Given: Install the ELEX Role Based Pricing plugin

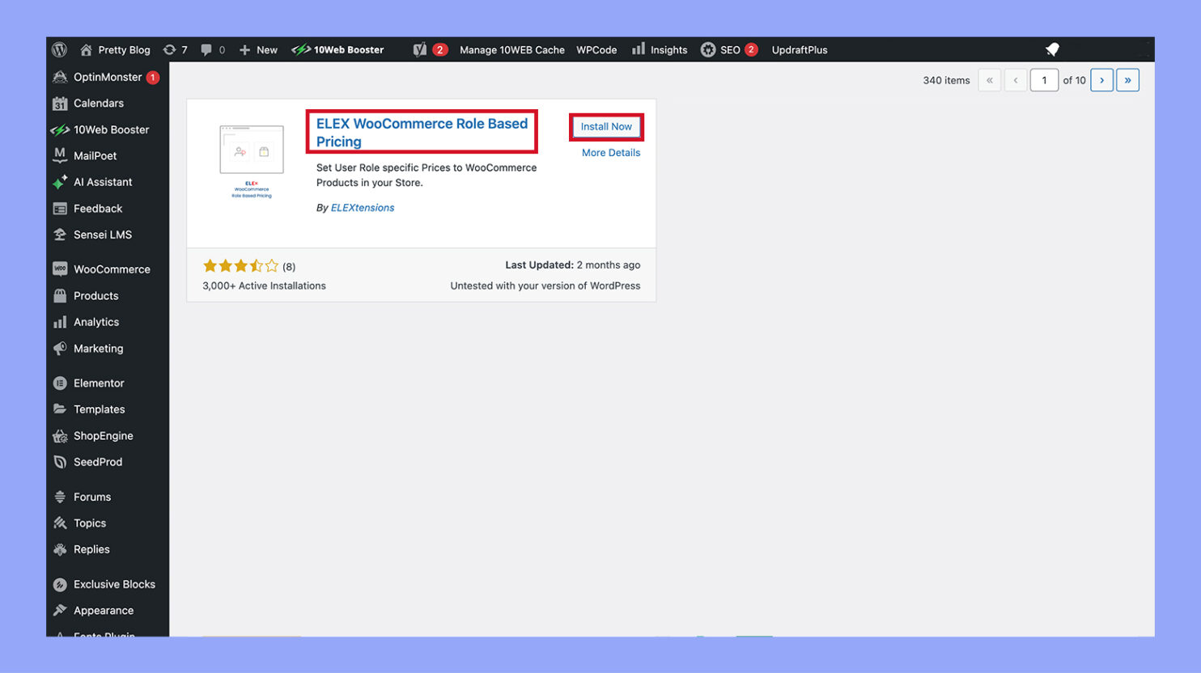Looking at the screenshot, I should (x=605, y=126).
